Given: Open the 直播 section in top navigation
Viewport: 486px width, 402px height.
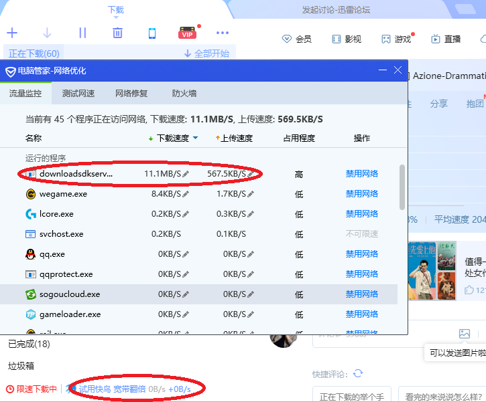Looking at the screenshot, I should (x=446, y=39).
